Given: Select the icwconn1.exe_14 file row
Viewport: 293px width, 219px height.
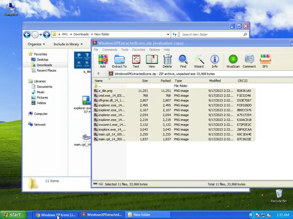Looking at the screenshot, I should point(174,125).
